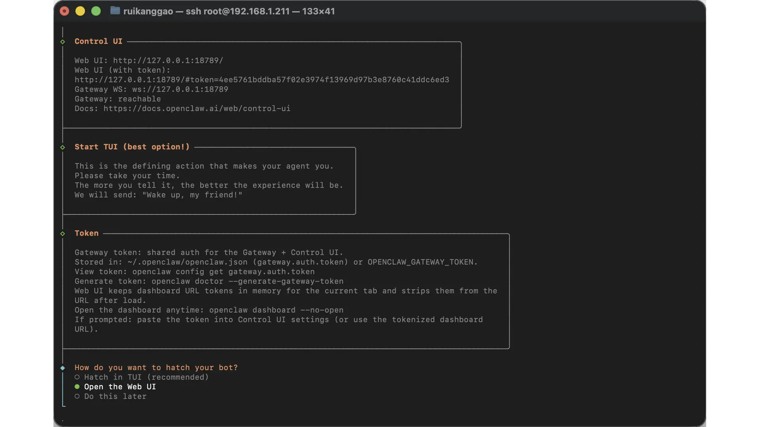Viewport: 760px width, 427px height.
Task: Select Open the Web UI option
Action: 120,387
